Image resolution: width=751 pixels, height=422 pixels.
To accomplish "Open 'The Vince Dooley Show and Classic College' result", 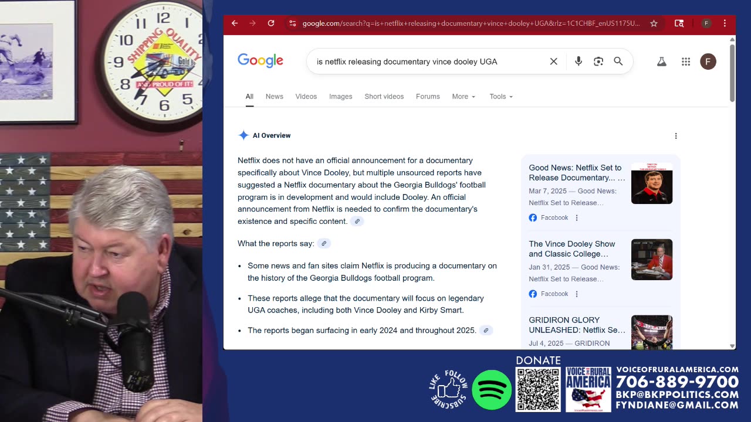I will coord(572,249).
